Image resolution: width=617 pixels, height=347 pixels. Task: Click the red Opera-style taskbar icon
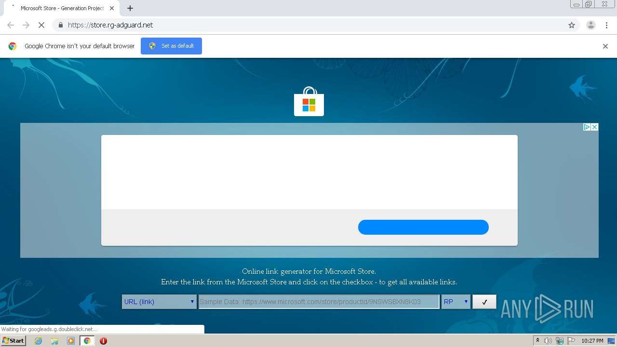(103, 341)
